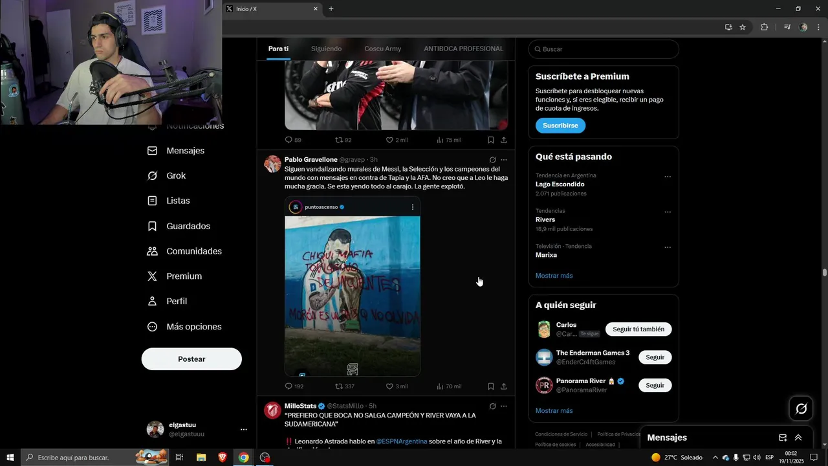The height and width of the screenshot is (466, 828).
Task: Open options for Marixa trend
Action: pyautogui.click(x=668, y=247)
